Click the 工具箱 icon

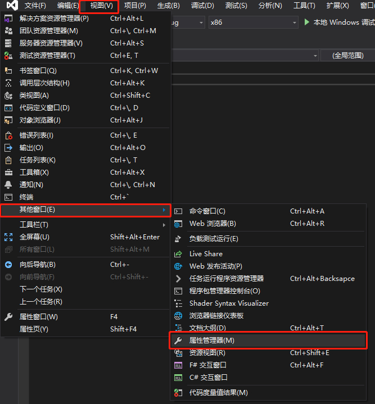(8, 173)
